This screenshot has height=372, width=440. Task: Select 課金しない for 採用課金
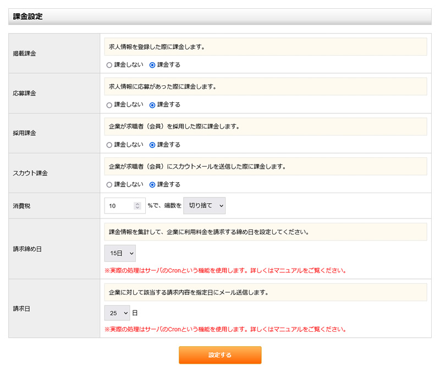click(x=109, y=144)
